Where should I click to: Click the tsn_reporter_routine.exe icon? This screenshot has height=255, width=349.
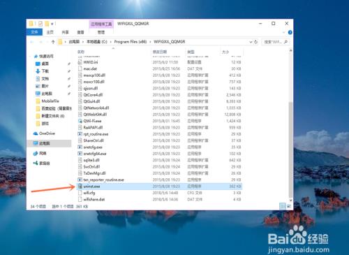[x=80, y=180]
